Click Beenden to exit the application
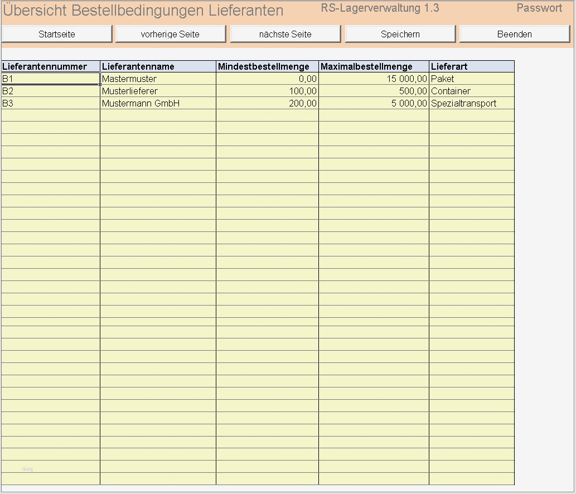The width and height of the screenshot is (576, 494). [514, 33]
